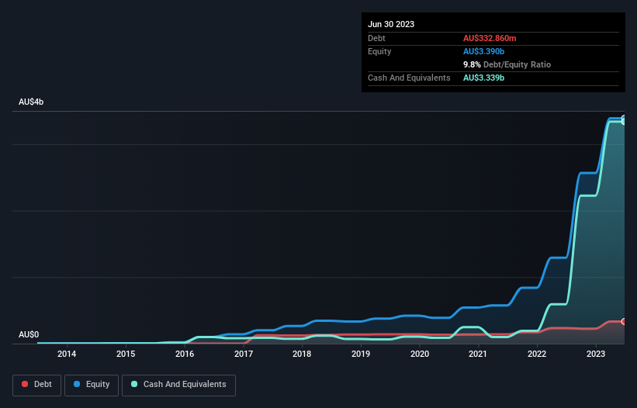This screenshot has height=408, width=637.
Task: Click the AU$3.390b equity value
Action: (483, 51)
